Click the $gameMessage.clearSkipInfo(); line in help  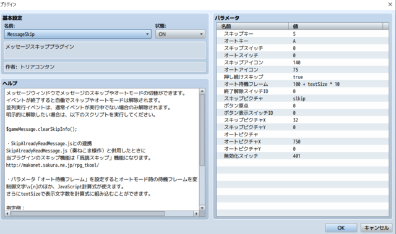[41, 129]
